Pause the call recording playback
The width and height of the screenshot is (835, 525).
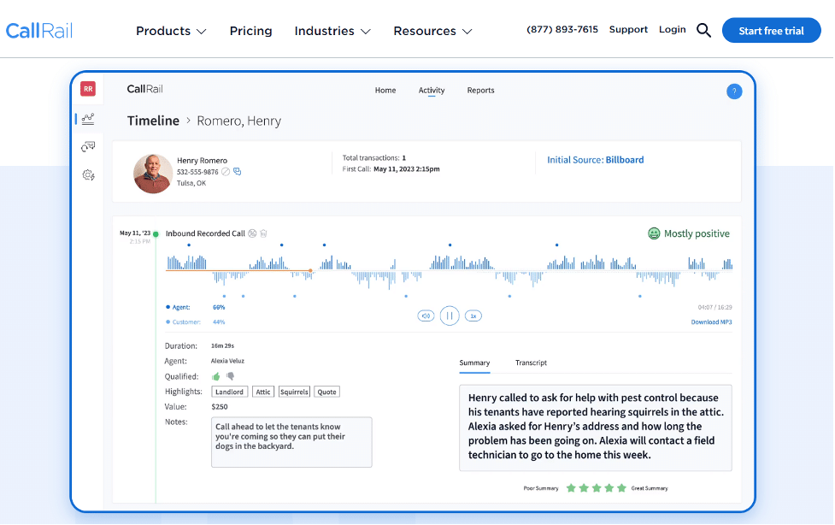point(450,316)
